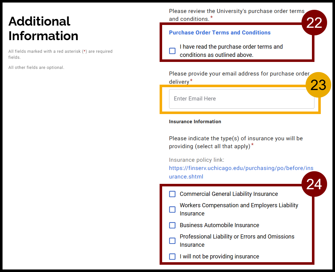Check Commercial General Liability Insurance
The image size is (335, 272).
coord(172,194)
